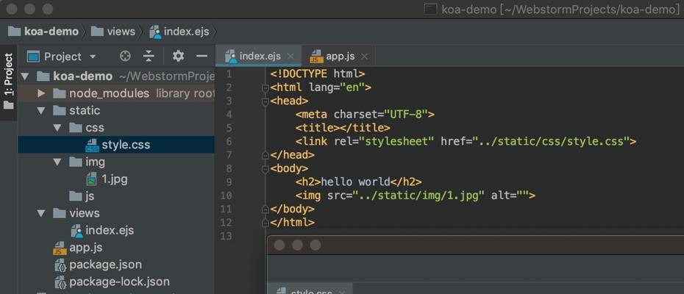
Task: Close the index.ejs tab
Action: coord(291,57)
